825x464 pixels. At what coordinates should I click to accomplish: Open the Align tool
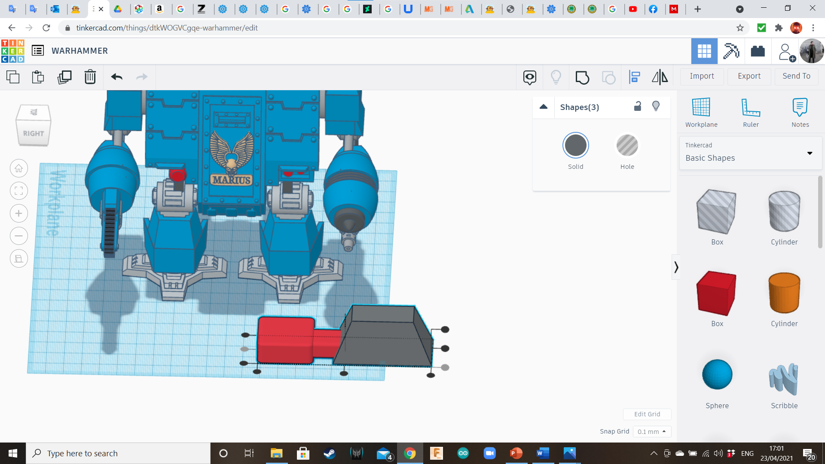[x=634, y=77]
